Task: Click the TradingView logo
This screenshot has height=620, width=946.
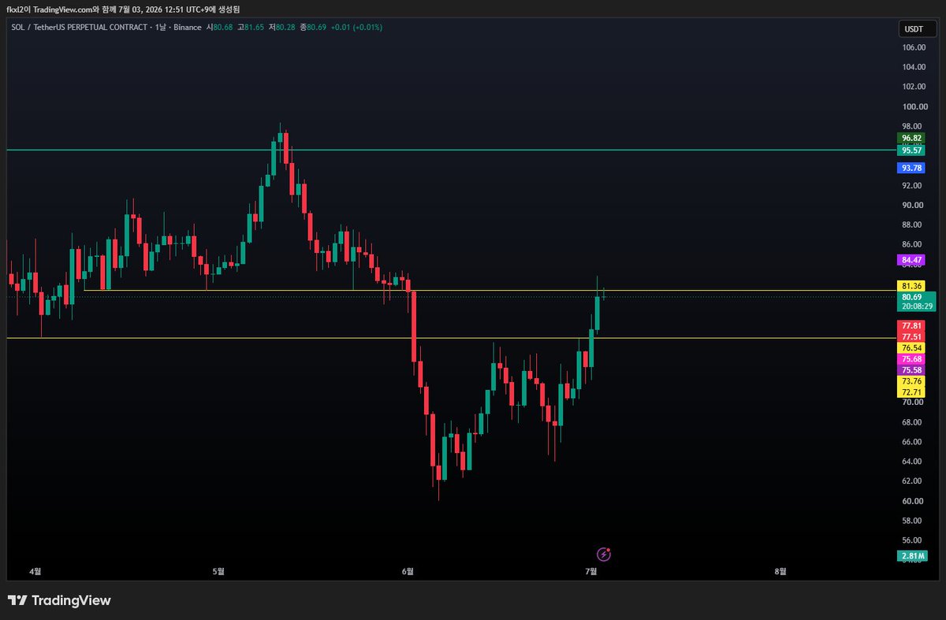Action: click(59, 600)
